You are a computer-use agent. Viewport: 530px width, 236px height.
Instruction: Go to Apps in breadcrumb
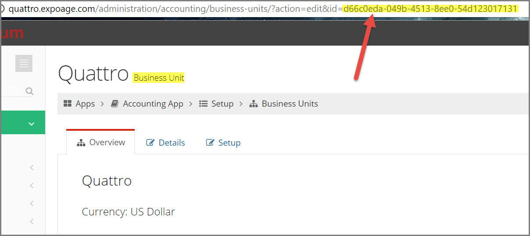(x=85, y=104)
